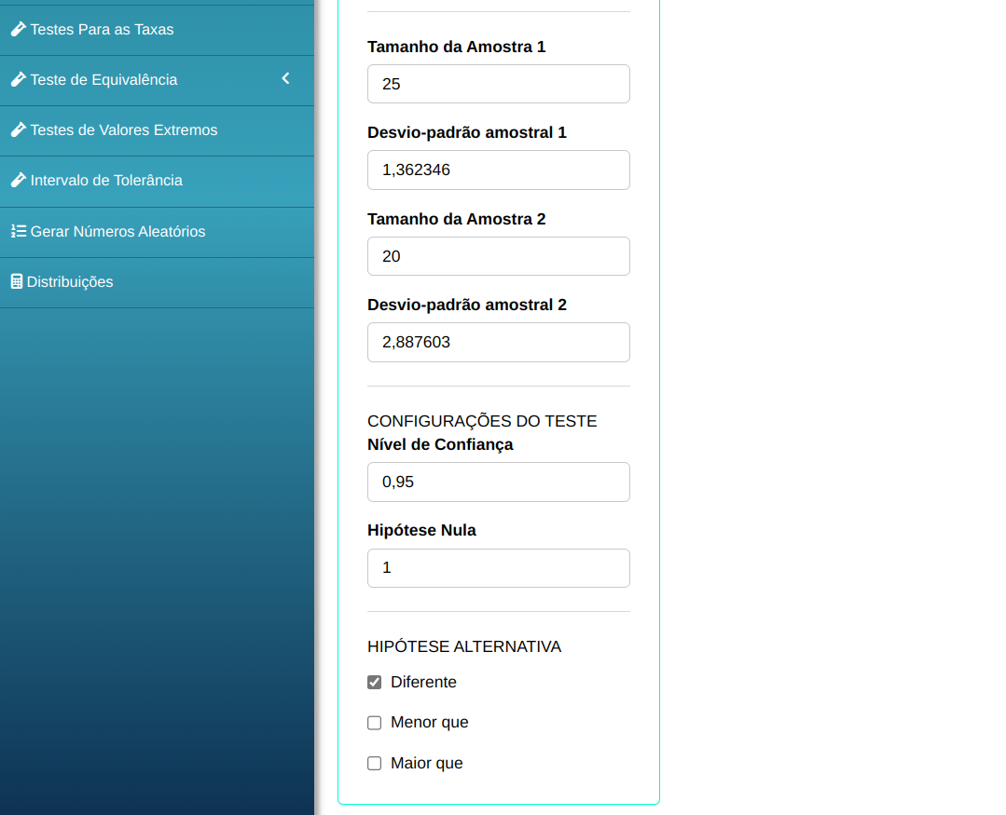This screenshot has height=815, width=1006.
Task: Click the vial icon beside Testes de Valores Extremos
Action: pyautogui.click(x=18, y=130)
